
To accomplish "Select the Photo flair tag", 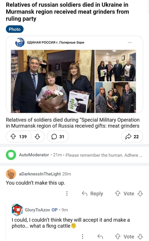I will tap(15, 29).
